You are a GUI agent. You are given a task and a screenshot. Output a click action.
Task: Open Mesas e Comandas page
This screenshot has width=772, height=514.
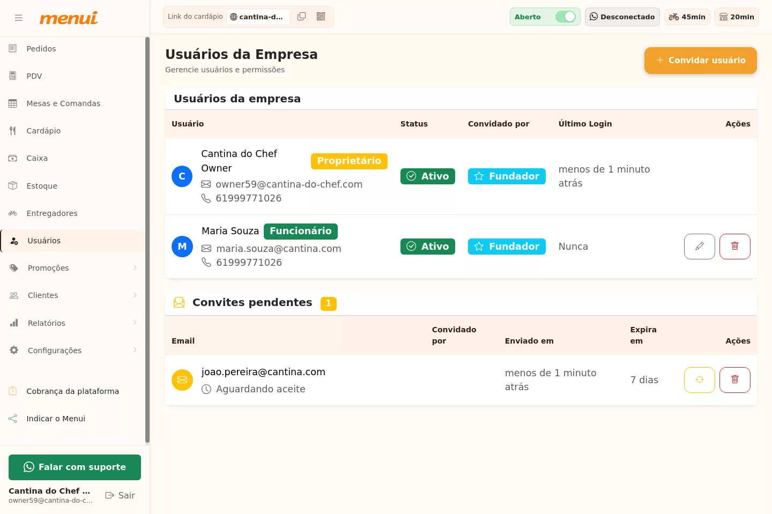pyautogui.click(x=73, y=103)
